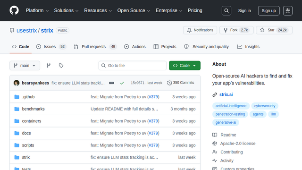Click the Fork 2.7k button
The width and height of the screenshot is (302, 170).
coord(236,30)
